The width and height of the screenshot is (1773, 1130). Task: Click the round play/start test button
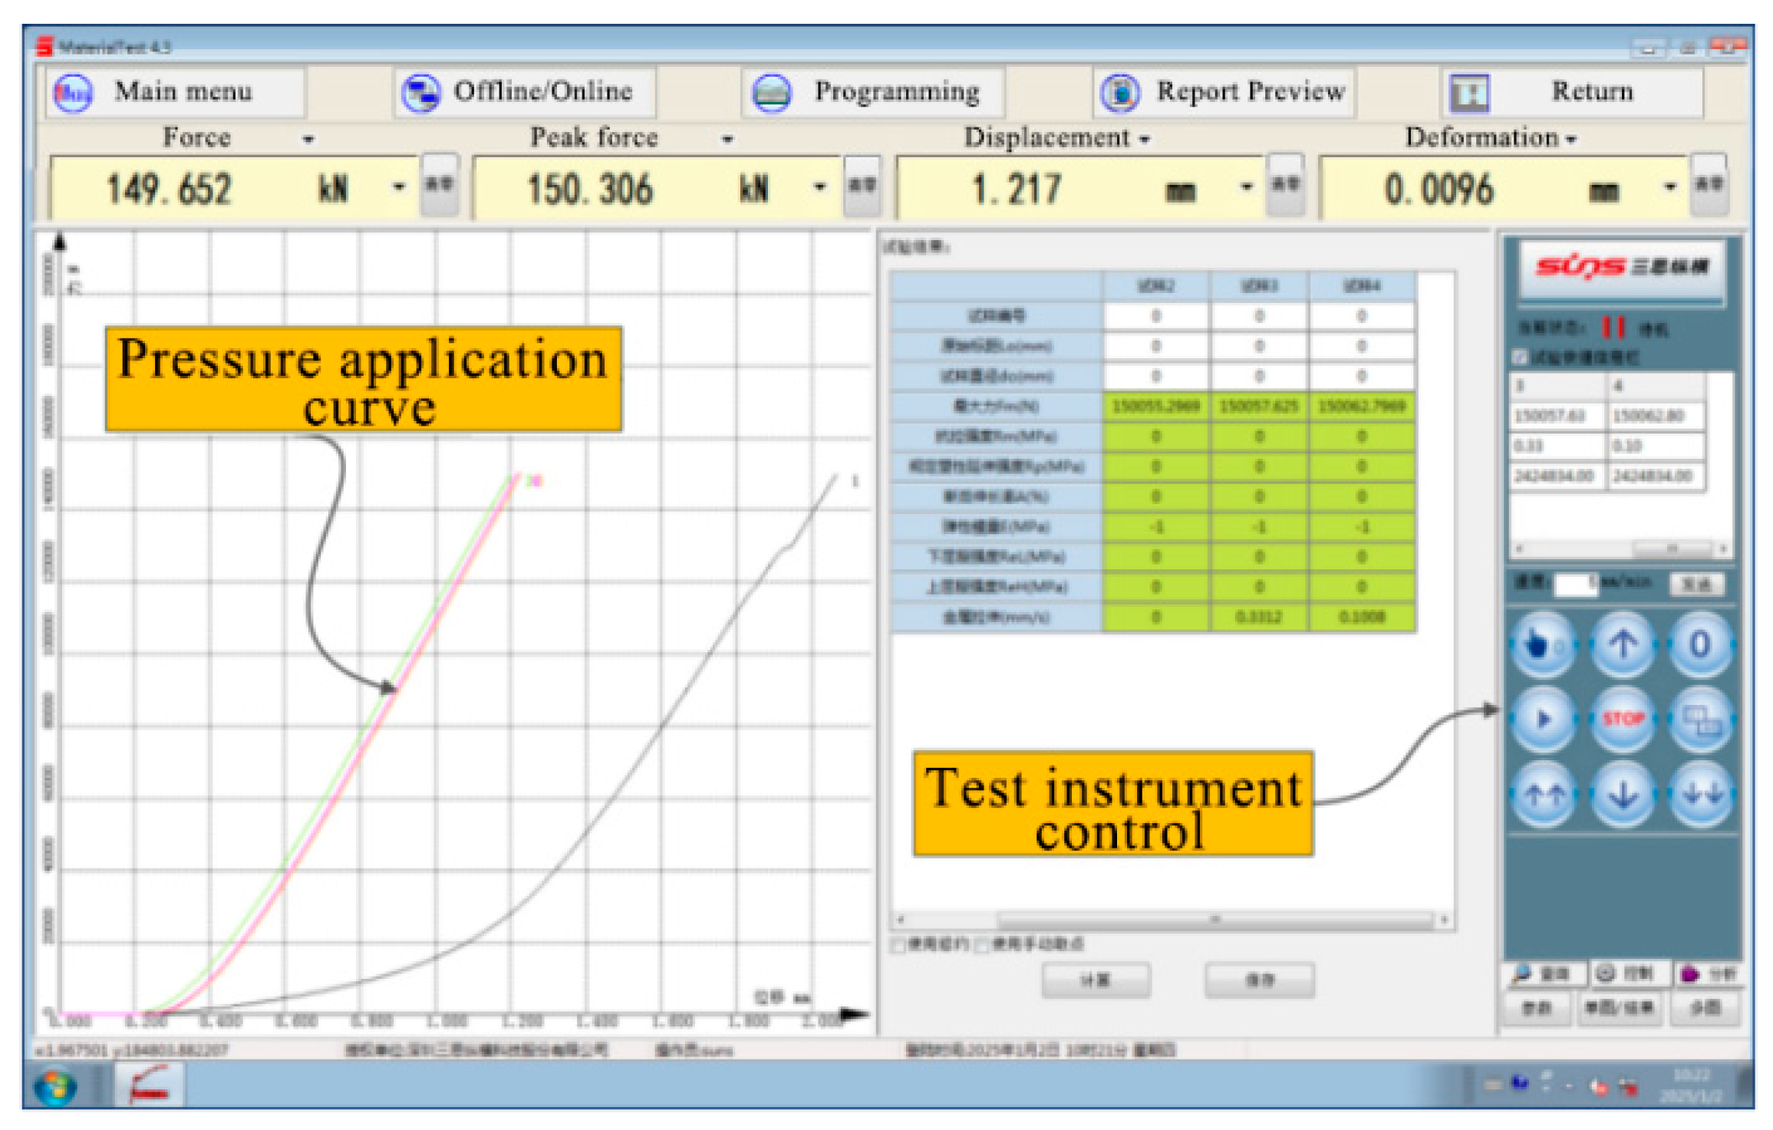[x=1543, y=719]
